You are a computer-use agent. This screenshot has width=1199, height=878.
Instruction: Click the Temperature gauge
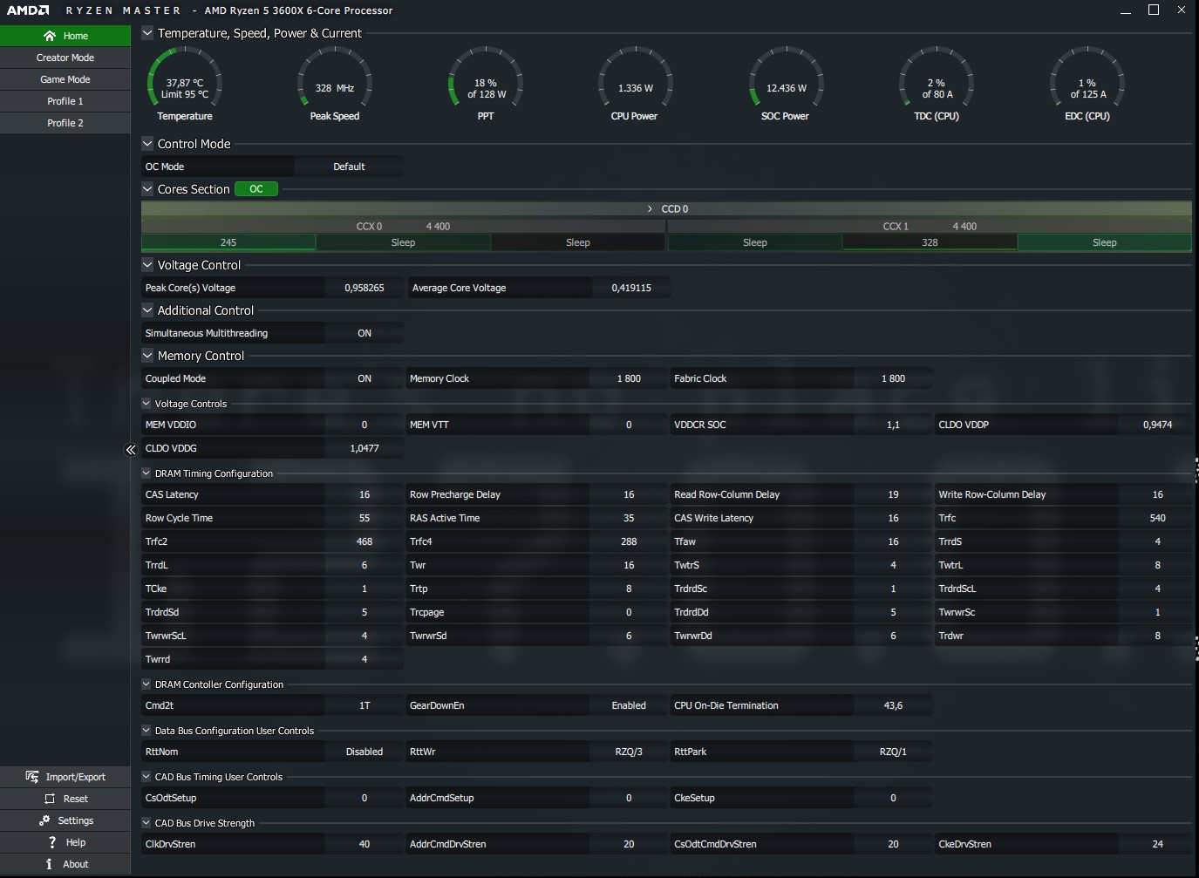click(x=185, y=85)
